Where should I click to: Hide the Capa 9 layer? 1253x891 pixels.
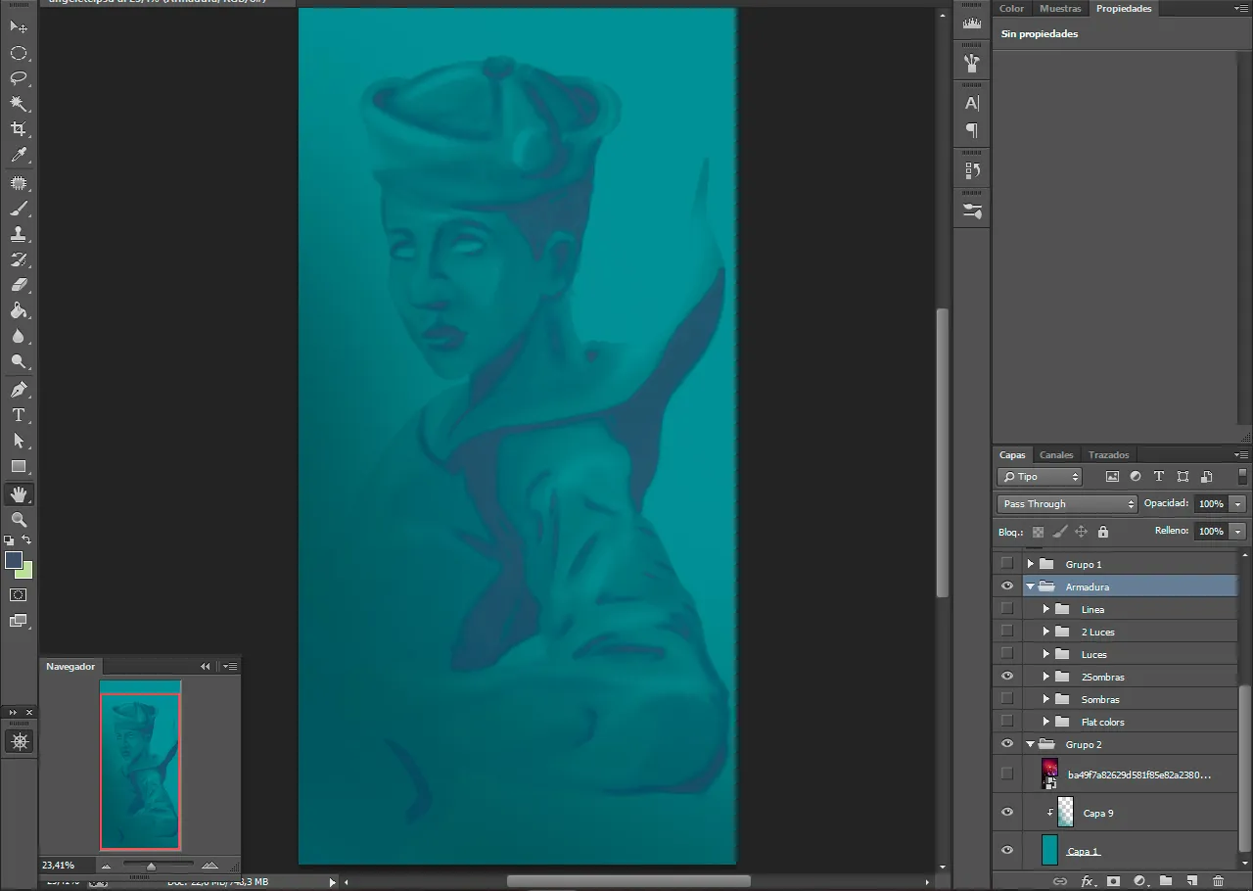coord(1006,813)
